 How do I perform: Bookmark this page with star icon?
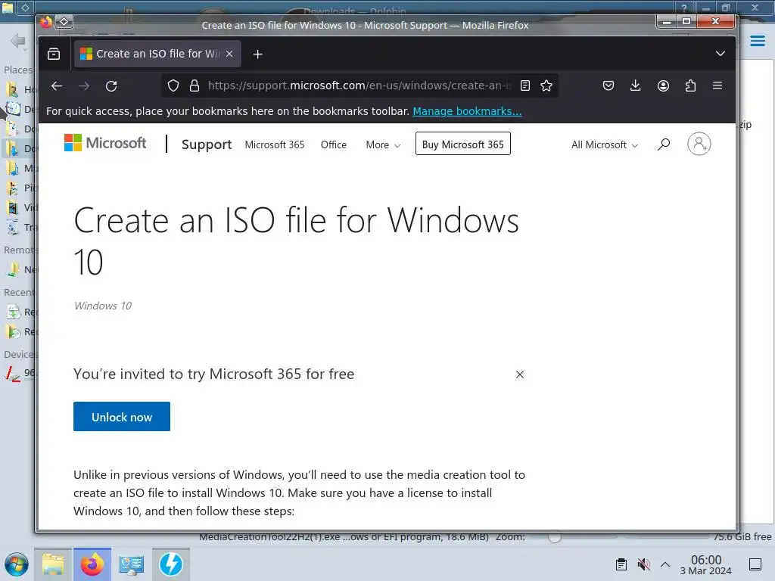tap(546, 86)
